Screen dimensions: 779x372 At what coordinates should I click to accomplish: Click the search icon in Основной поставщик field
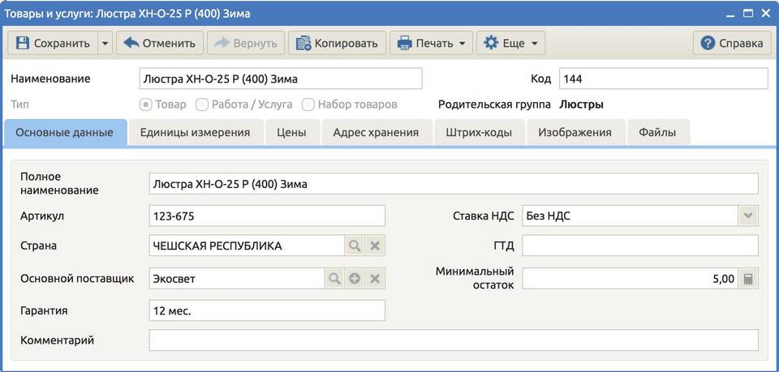[x=334, y=279]
